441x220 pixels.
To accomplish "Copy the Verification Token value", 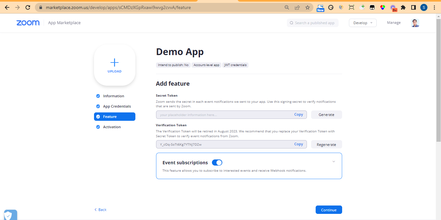I will [x=299, y=144].
